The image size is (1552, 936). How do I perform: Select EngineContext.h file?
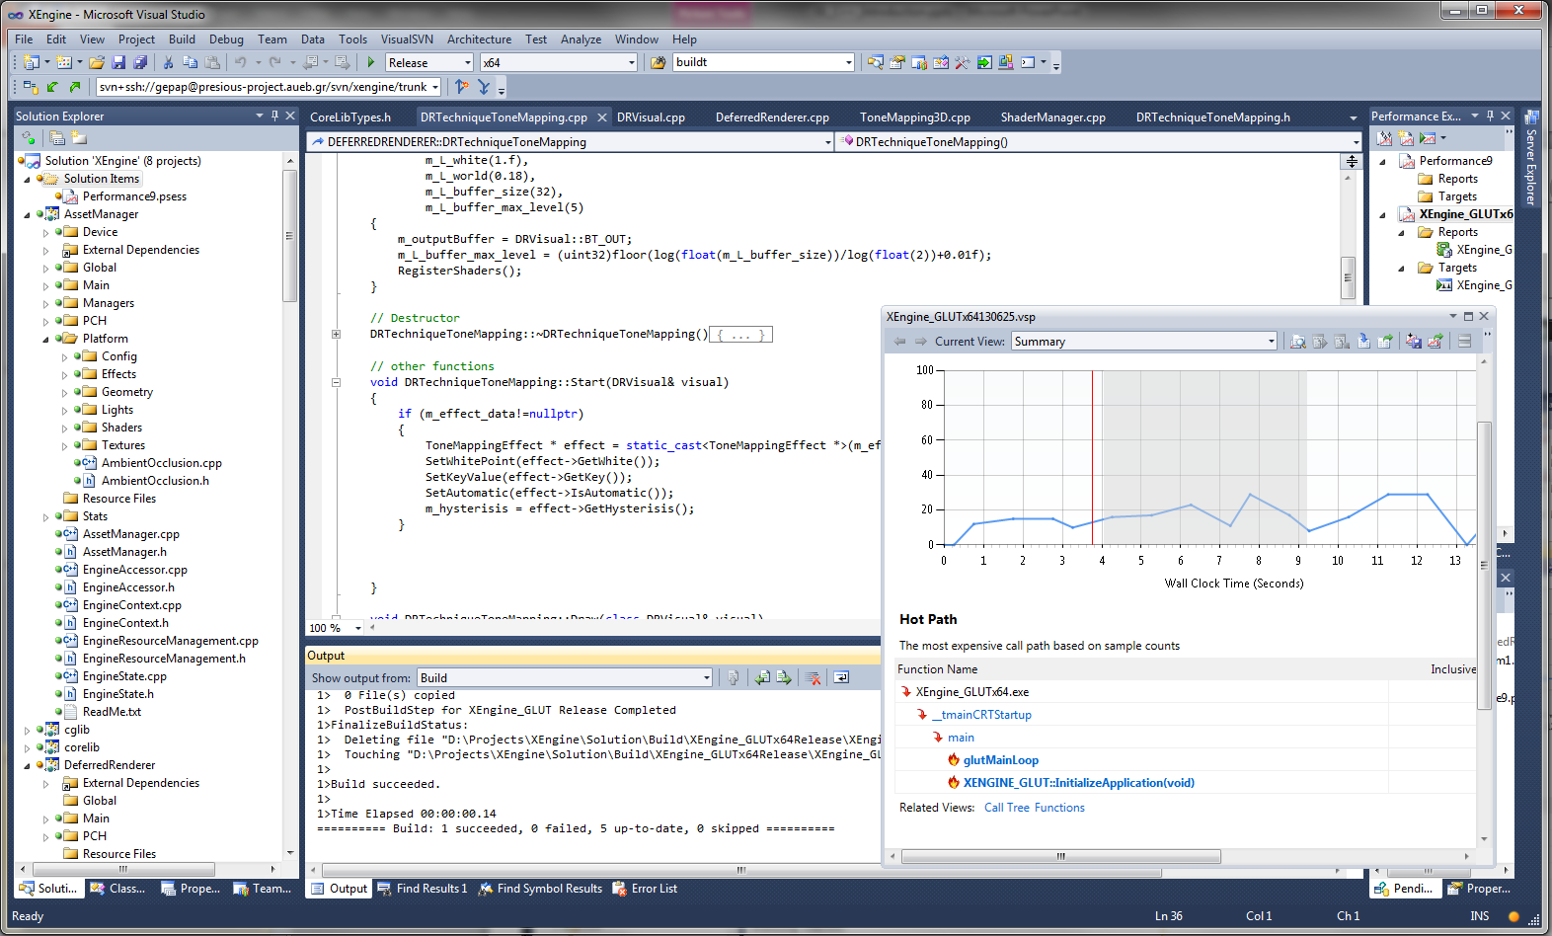coord(125,623)
